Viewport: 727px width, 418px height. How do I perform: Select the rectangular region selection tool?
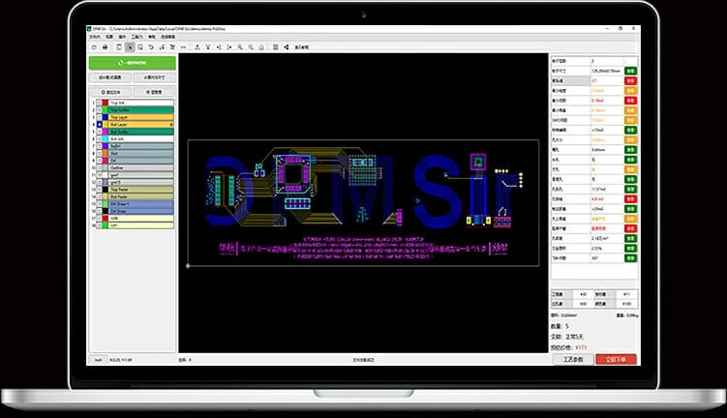point(140,47)
